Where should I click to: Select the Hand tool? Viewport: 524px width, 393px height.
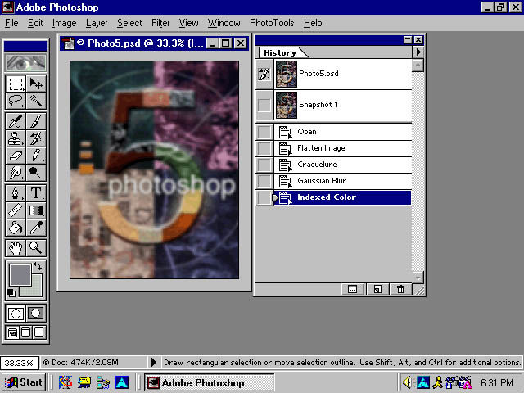(x=16, y=247)
